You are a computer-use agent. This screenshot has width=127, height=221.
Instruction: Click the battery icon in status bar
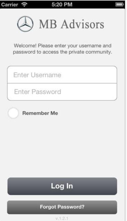click(120, 4)
